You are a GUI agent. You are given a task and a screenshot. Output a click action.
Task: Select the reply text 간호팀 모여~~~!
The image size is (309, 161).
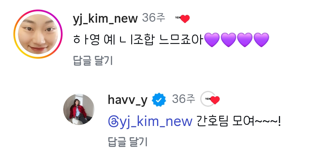(239, 121)
